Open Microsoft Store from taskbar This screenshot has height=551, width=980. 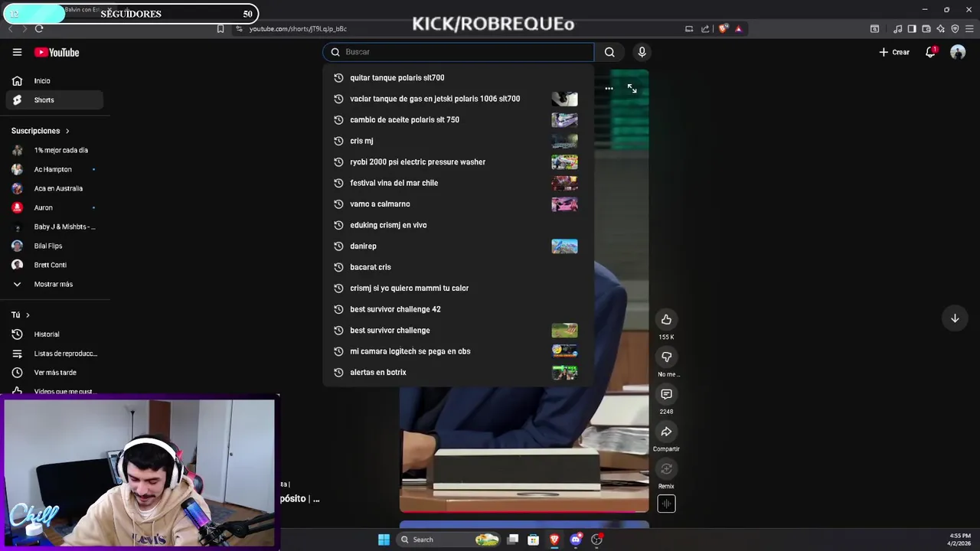(534, 540)
